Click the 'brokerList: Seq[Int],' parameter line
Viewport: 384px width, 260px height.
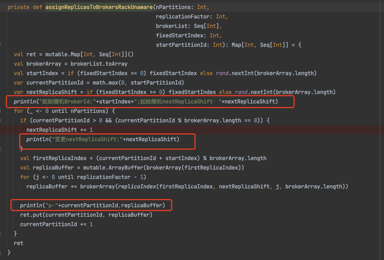pyautogui.click(x=189, y=26)
